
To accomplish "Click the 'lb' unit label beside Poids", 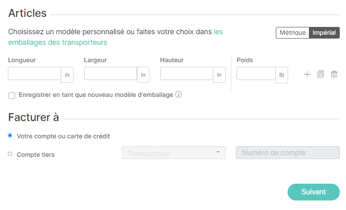I will pyautogui.click(x=281, y=75).
